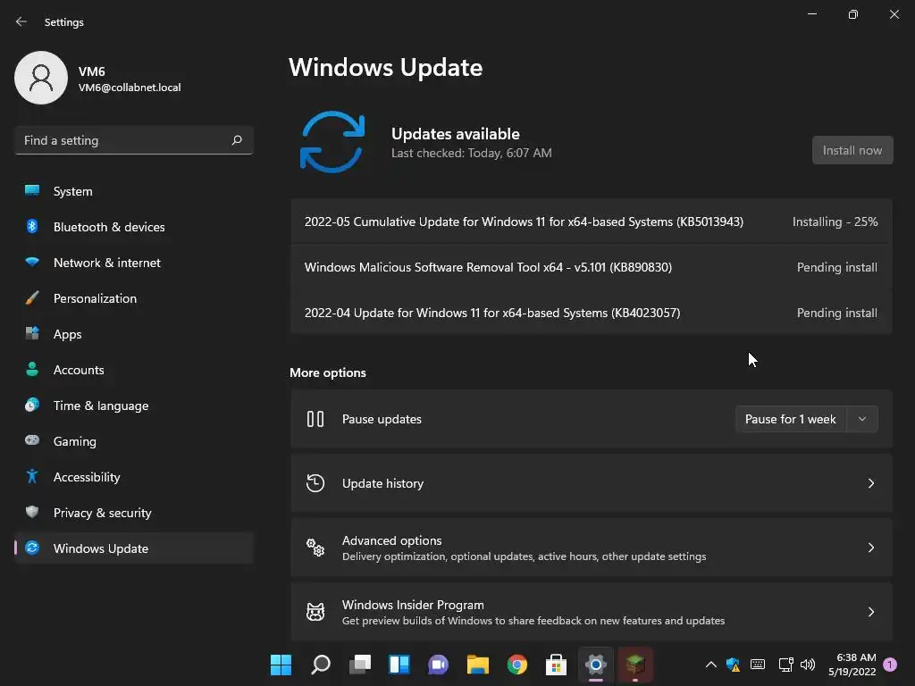Open Chat from the taskbar

[438, 665]
